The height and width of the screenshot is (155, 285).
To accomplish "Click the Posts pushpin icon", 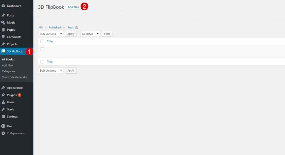I will pyautogui.click(x=3, y=15).
